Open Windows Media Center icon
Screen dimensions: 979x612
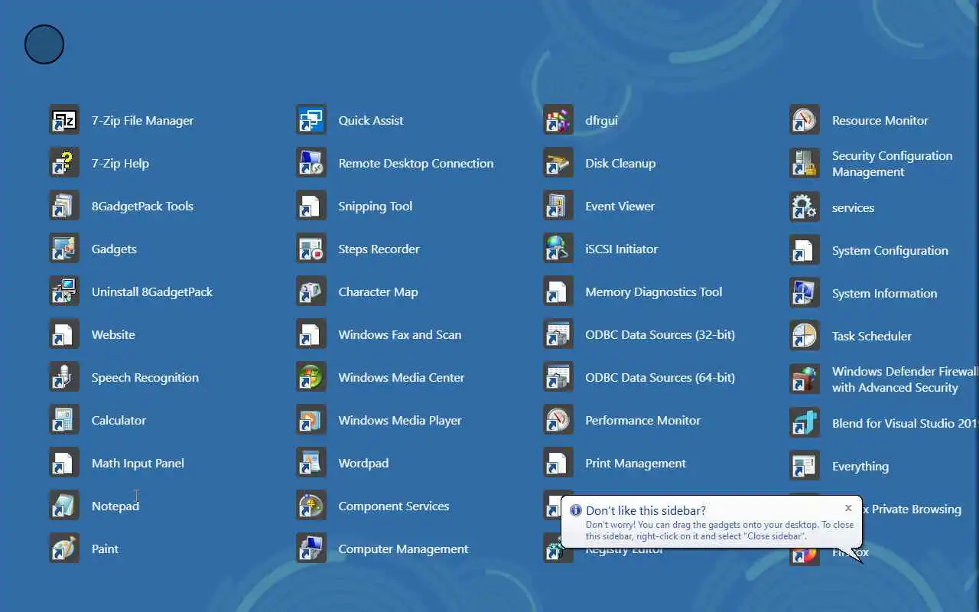coord(311,377)
